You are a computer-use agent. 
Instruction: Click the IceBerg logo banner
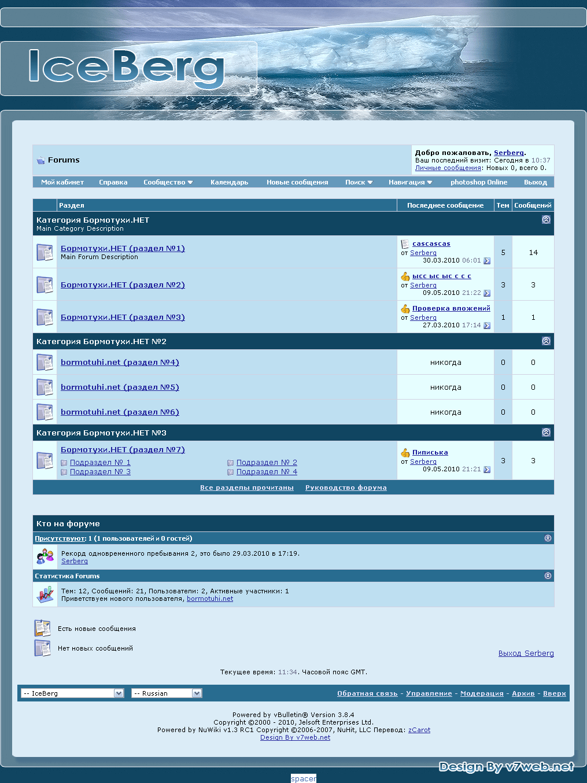pos(127,68)
